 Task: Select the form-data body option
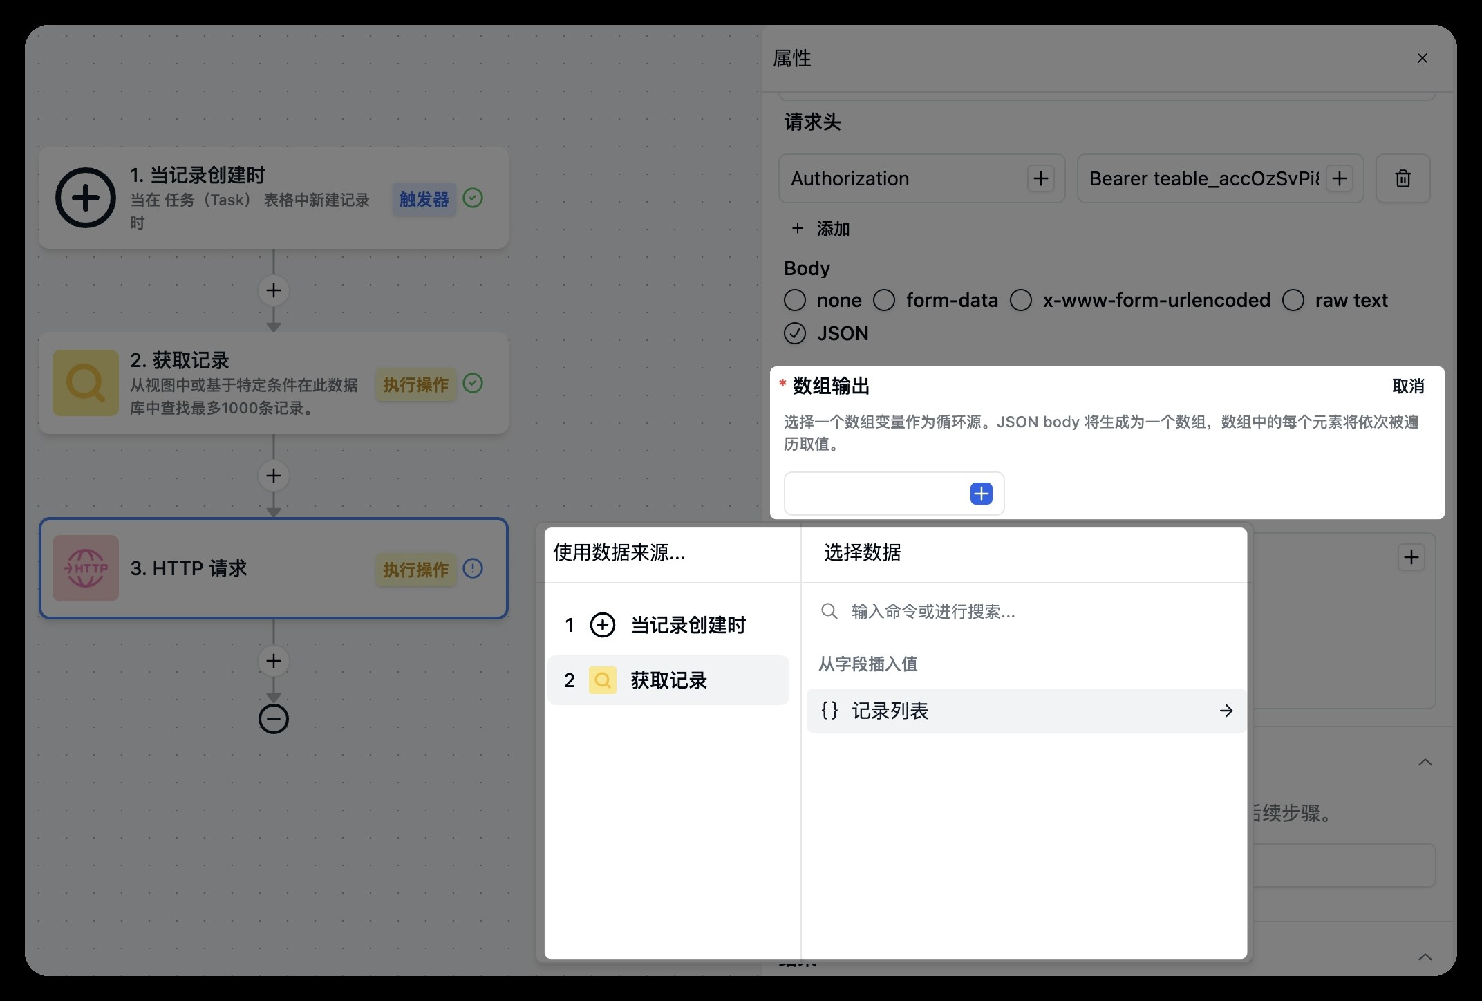tap(884, 300)
